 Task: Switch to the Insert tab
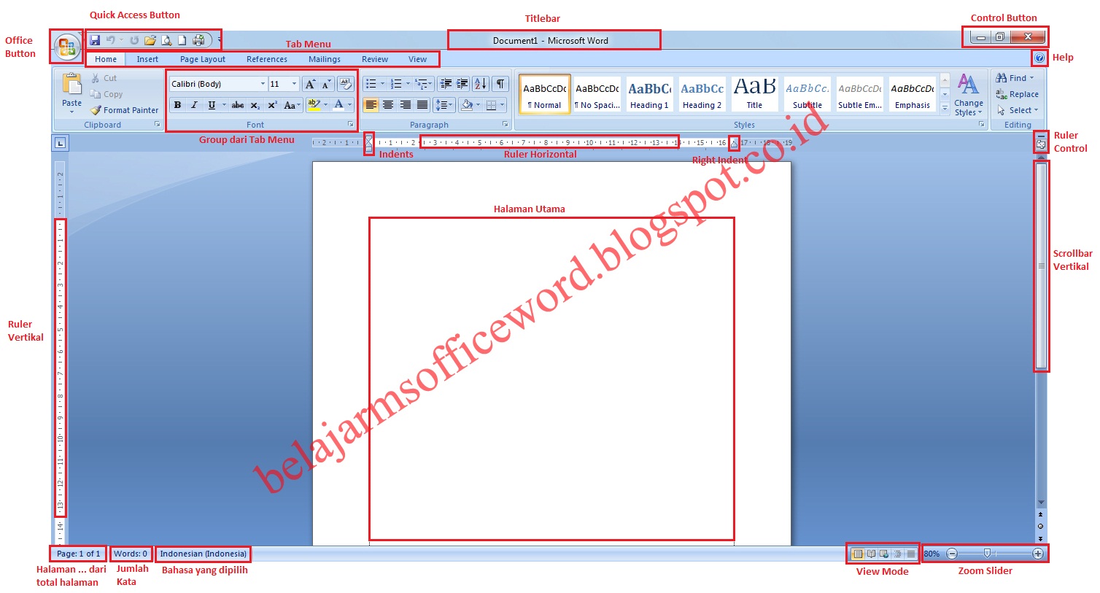(x=147, y=59)
